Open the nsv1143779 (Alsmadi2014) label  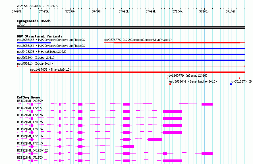pos(187,75)
